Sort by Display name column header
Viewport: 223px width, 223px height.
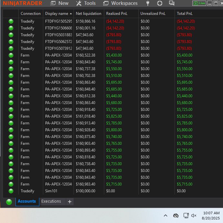58,14
